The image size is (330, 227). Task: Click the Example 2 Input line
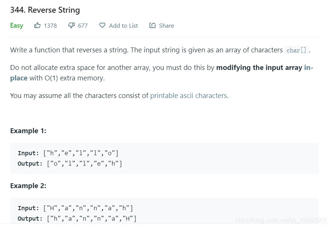coord(75,208)
